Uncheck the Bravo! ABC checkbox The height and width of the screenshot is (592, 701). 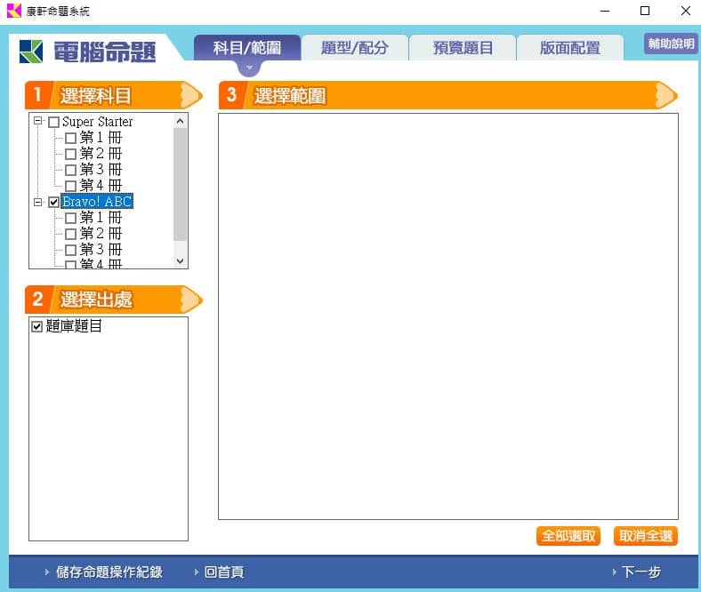click(53, 202)
